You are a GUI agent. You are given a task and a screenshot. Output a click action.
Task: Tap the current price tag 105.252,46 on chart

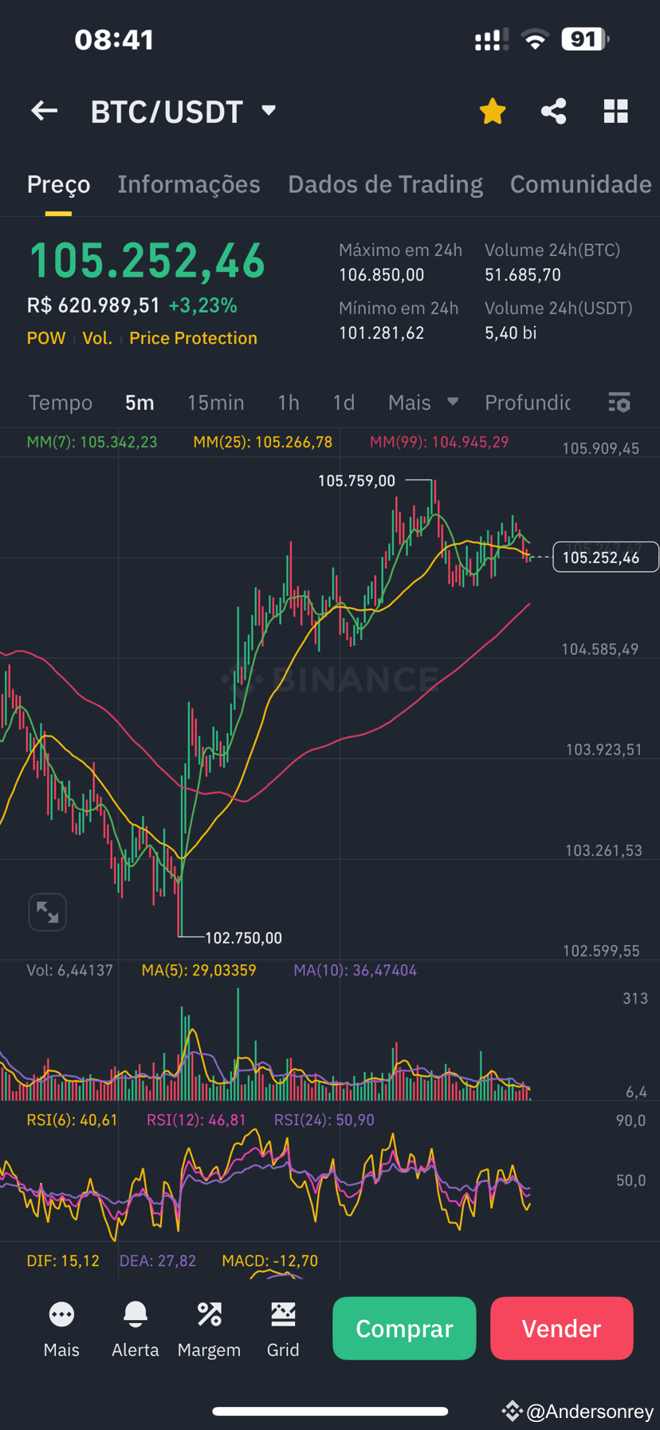coord(605,557)
